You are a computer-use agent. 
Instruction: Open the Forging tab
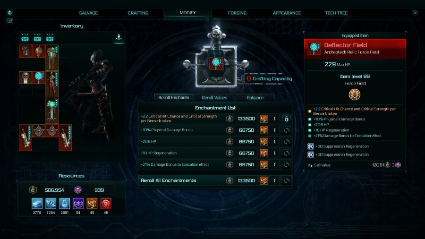(237, 13)
